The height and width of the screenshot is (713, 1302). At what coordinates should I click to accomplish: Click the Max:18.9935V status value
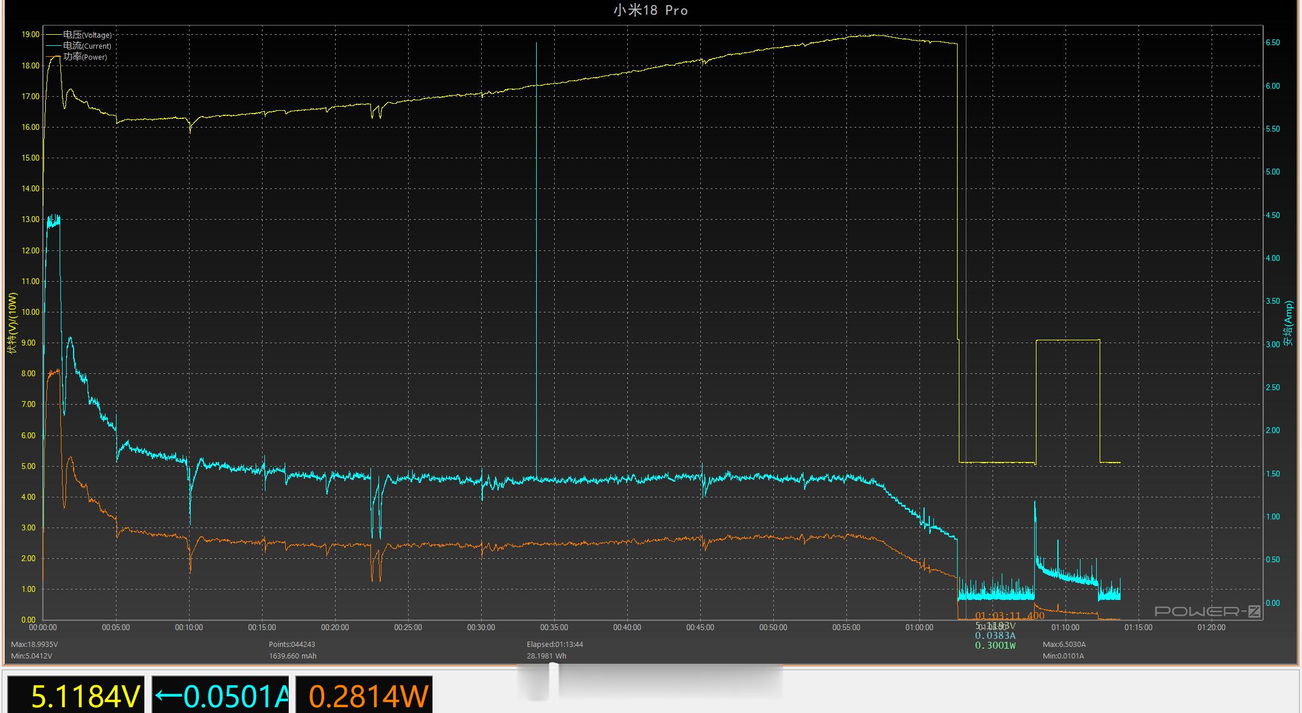(35, 645)
